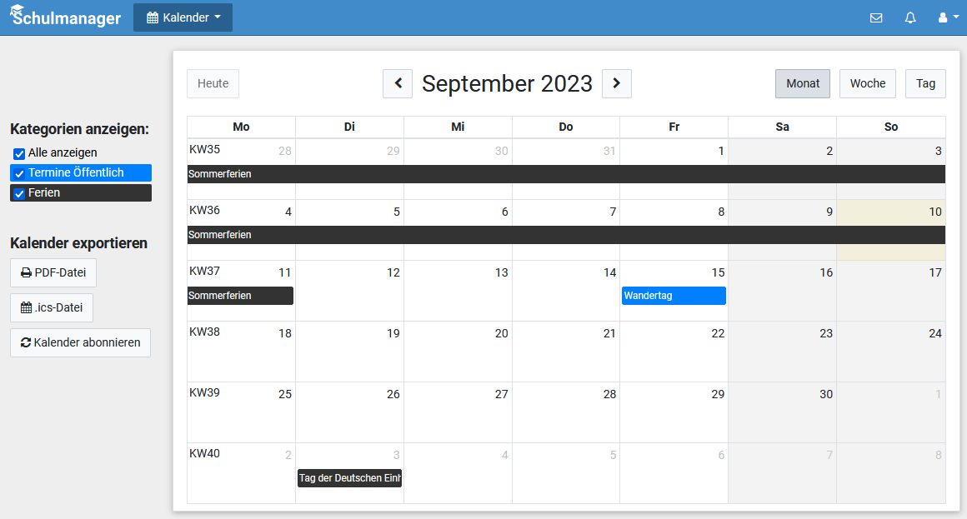Select September 20 day cell
This screenshot has width=967, height=519.
pos(458,354)
